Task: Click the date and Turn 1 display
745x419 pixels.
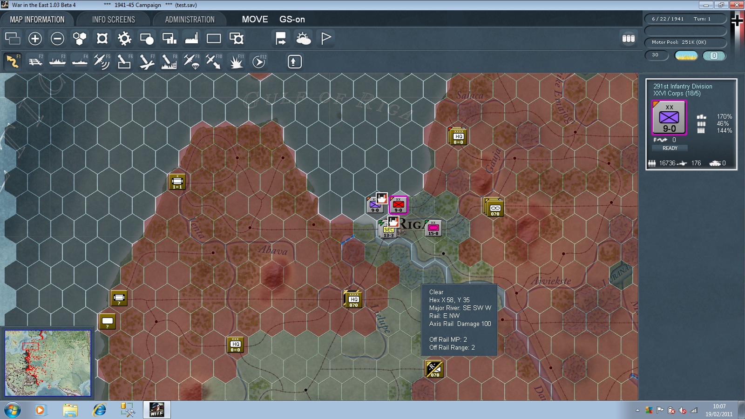Action: (685, 19)
